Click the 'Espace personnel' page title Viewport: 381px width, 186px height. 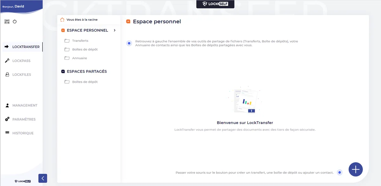point(157,22)
